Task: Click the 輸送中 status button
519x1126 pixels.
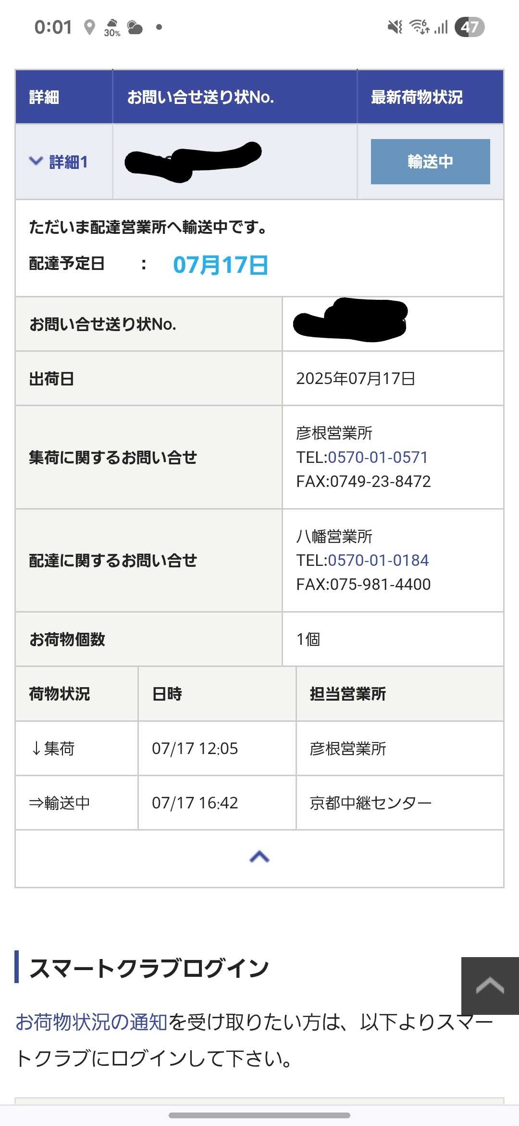Action: click(x=430, y=162)
